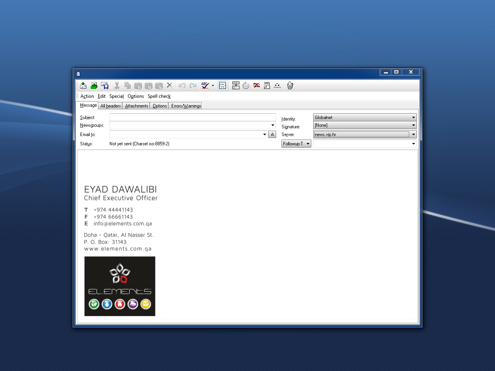The height and width of the screenshot is (371, 495).
Task: Click the send message toolbar icon
Action: point(83,85)
